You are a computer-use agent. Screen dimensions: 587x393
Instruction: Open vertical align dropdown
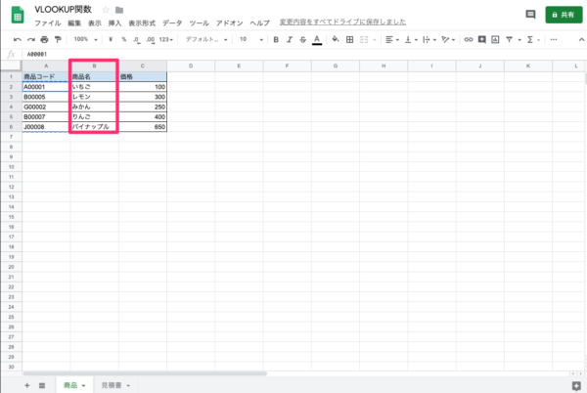(411, 40)
